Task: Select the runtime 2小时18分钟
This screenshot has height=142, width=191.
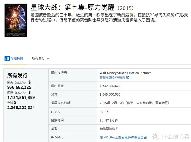Action: coord(109,120)
